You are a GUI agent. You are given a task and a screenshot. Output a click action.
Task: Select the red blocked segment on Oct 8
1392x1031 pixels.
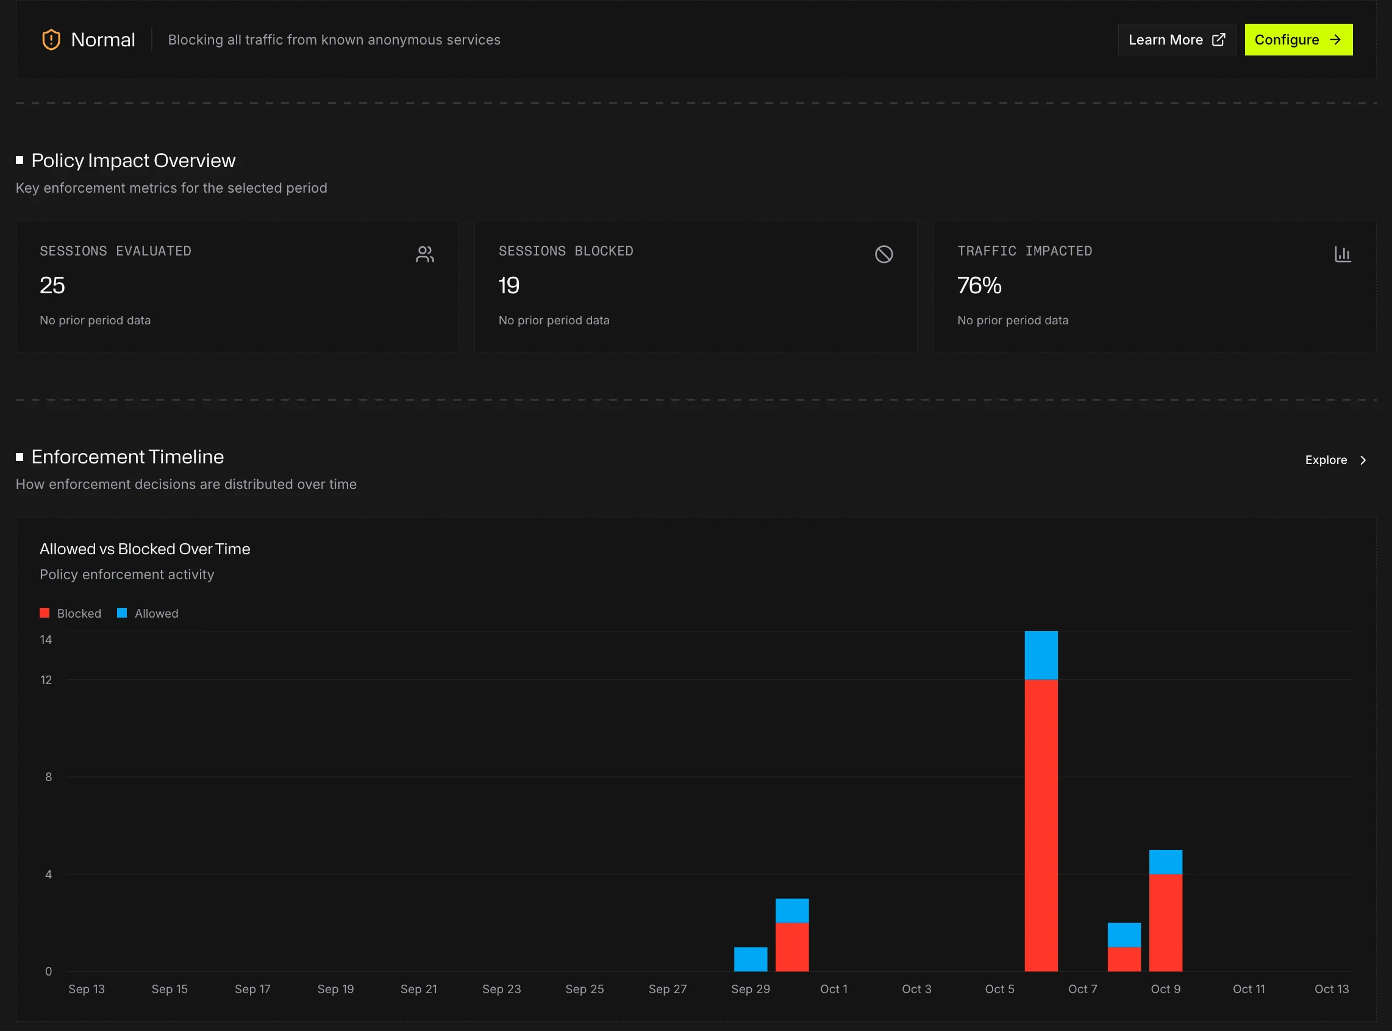[x=1124, y=959]
